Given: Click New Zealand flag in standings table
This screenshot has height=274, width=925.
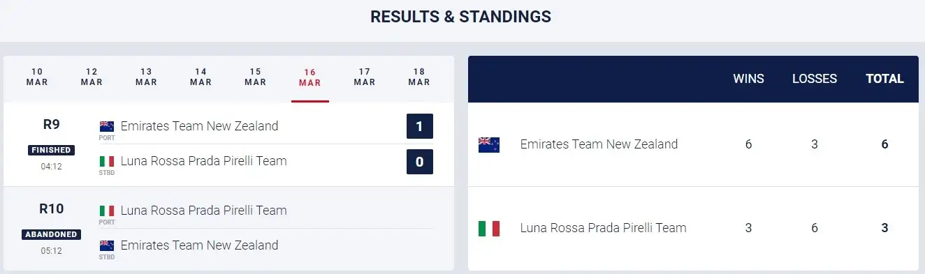Looking at the screenshot, I should [489, 144].
